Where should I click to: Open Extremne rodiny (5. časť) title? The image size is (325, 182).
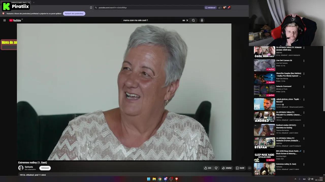click(x=286, y=164)
